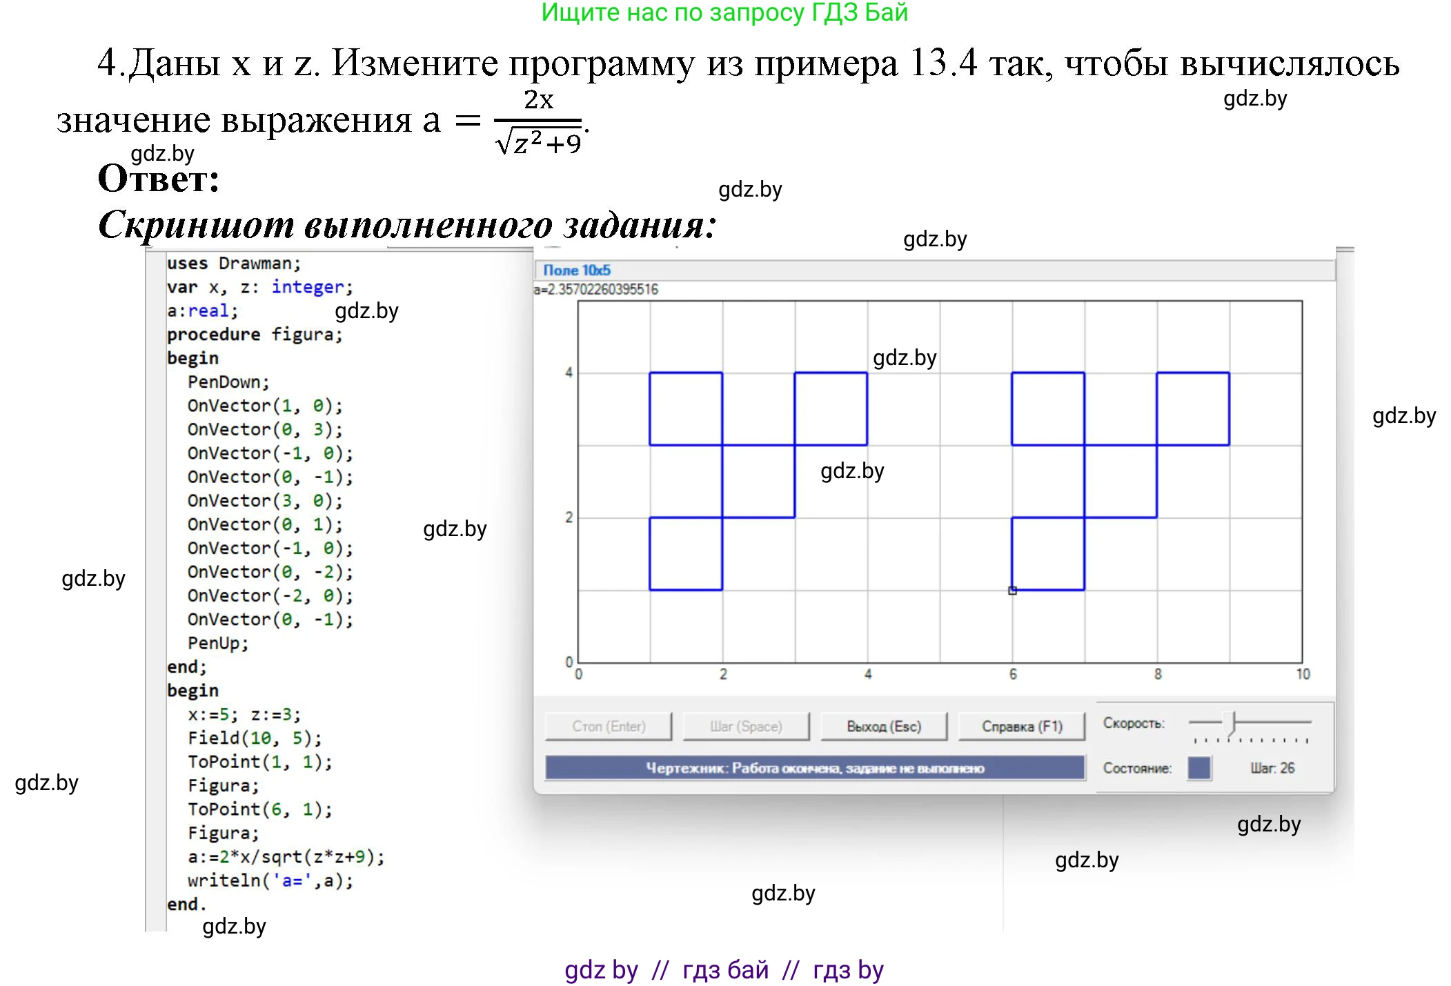Screen dimensions: 1451x986
Task: Click the Выход (Esc) button
Action: point(883,727)
